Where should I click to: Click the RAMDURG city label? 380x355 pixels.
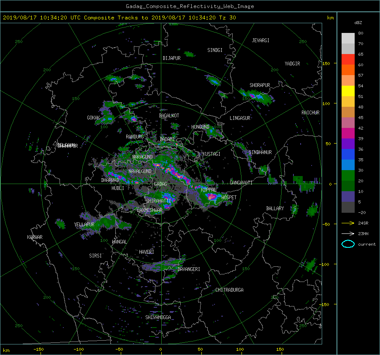pos(135,137)
